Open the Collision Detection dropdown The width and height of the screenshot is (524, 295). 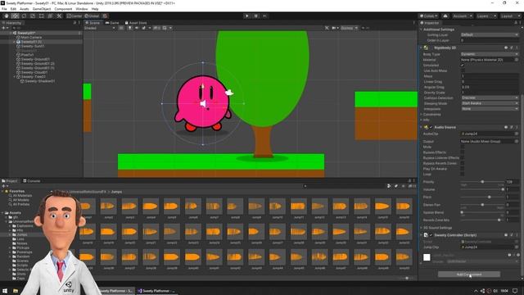tap(490, 98)
